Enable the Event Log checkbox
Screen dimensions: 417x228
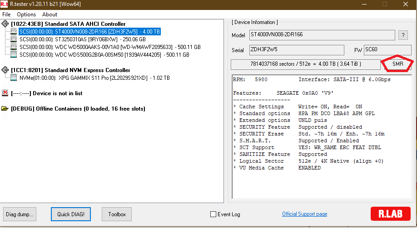213,214
